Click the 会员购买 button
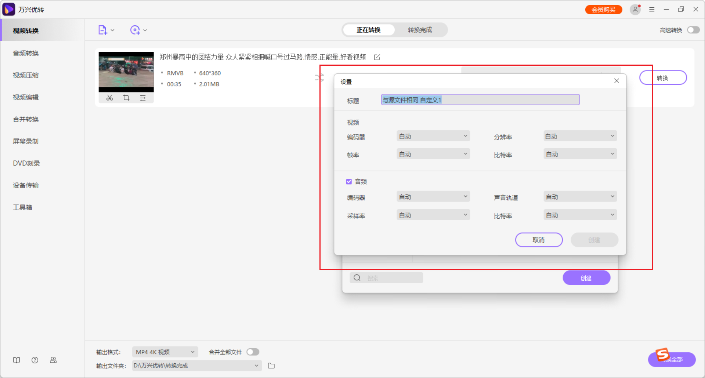 [x=603, y=9]
